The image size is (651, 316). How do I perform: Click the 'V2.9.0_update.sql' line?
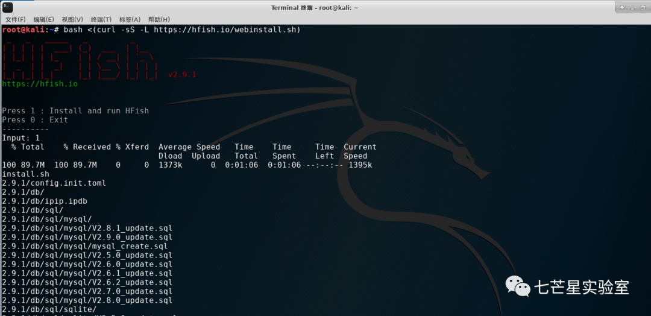(x=87, y=238)
